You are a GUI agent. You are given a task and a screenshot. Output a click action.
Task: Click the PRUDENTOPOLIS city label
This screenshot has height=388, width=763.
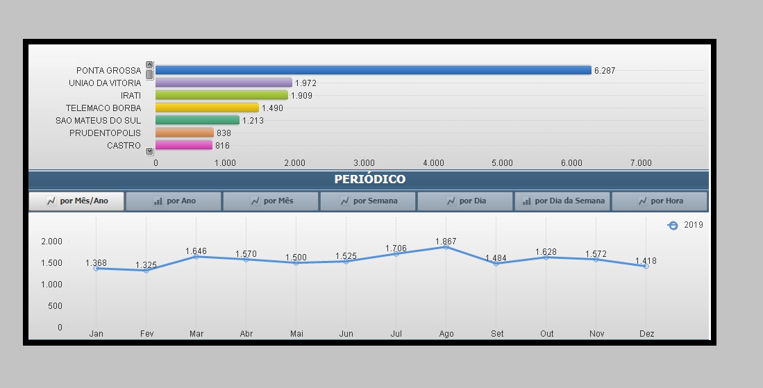point(105,133)
